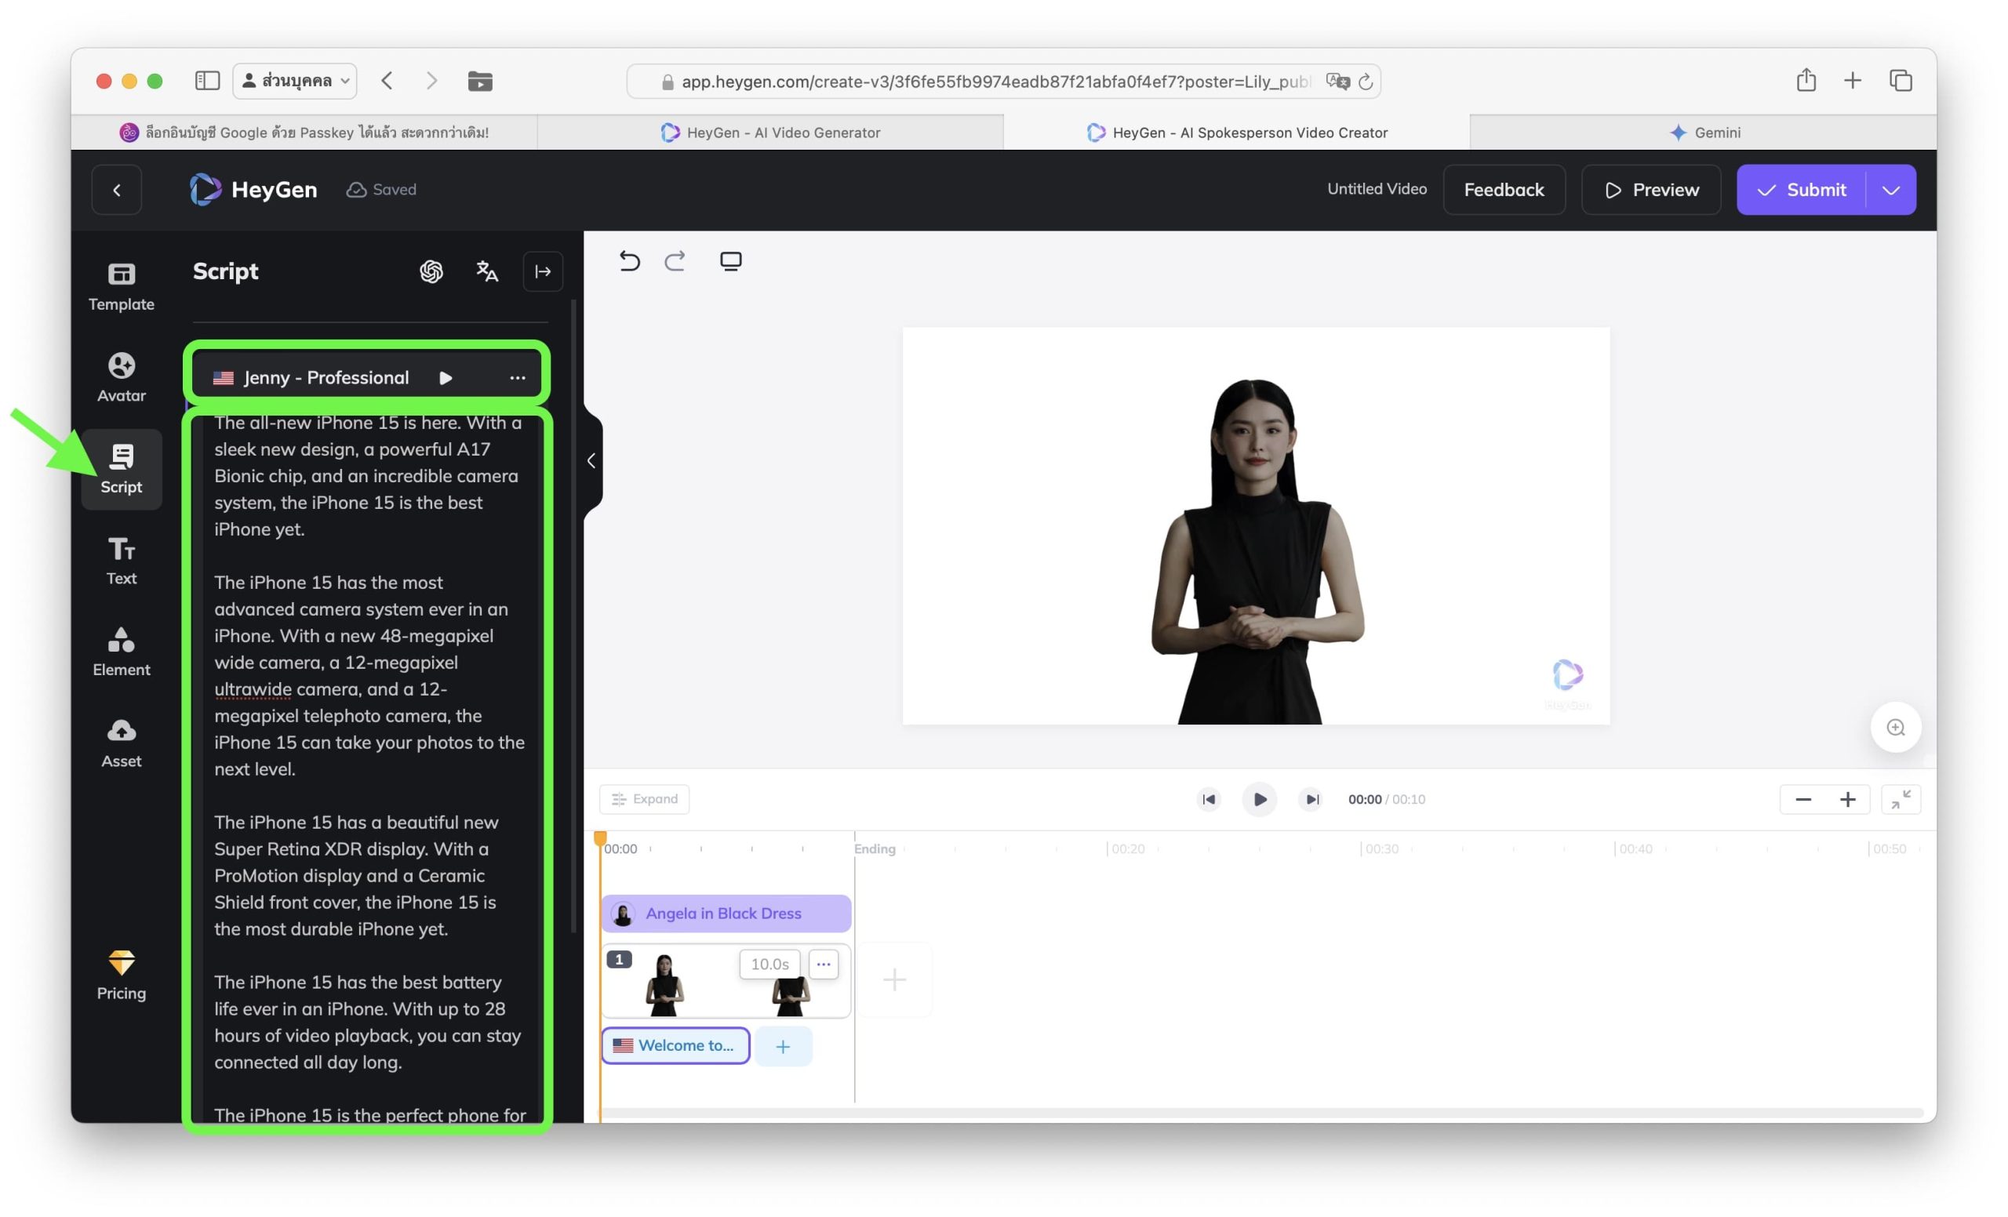Collapse the script panel with side chevron
Image resolution: width=2008 pixels, height=1217 pixels.
(x=591, y=461)
